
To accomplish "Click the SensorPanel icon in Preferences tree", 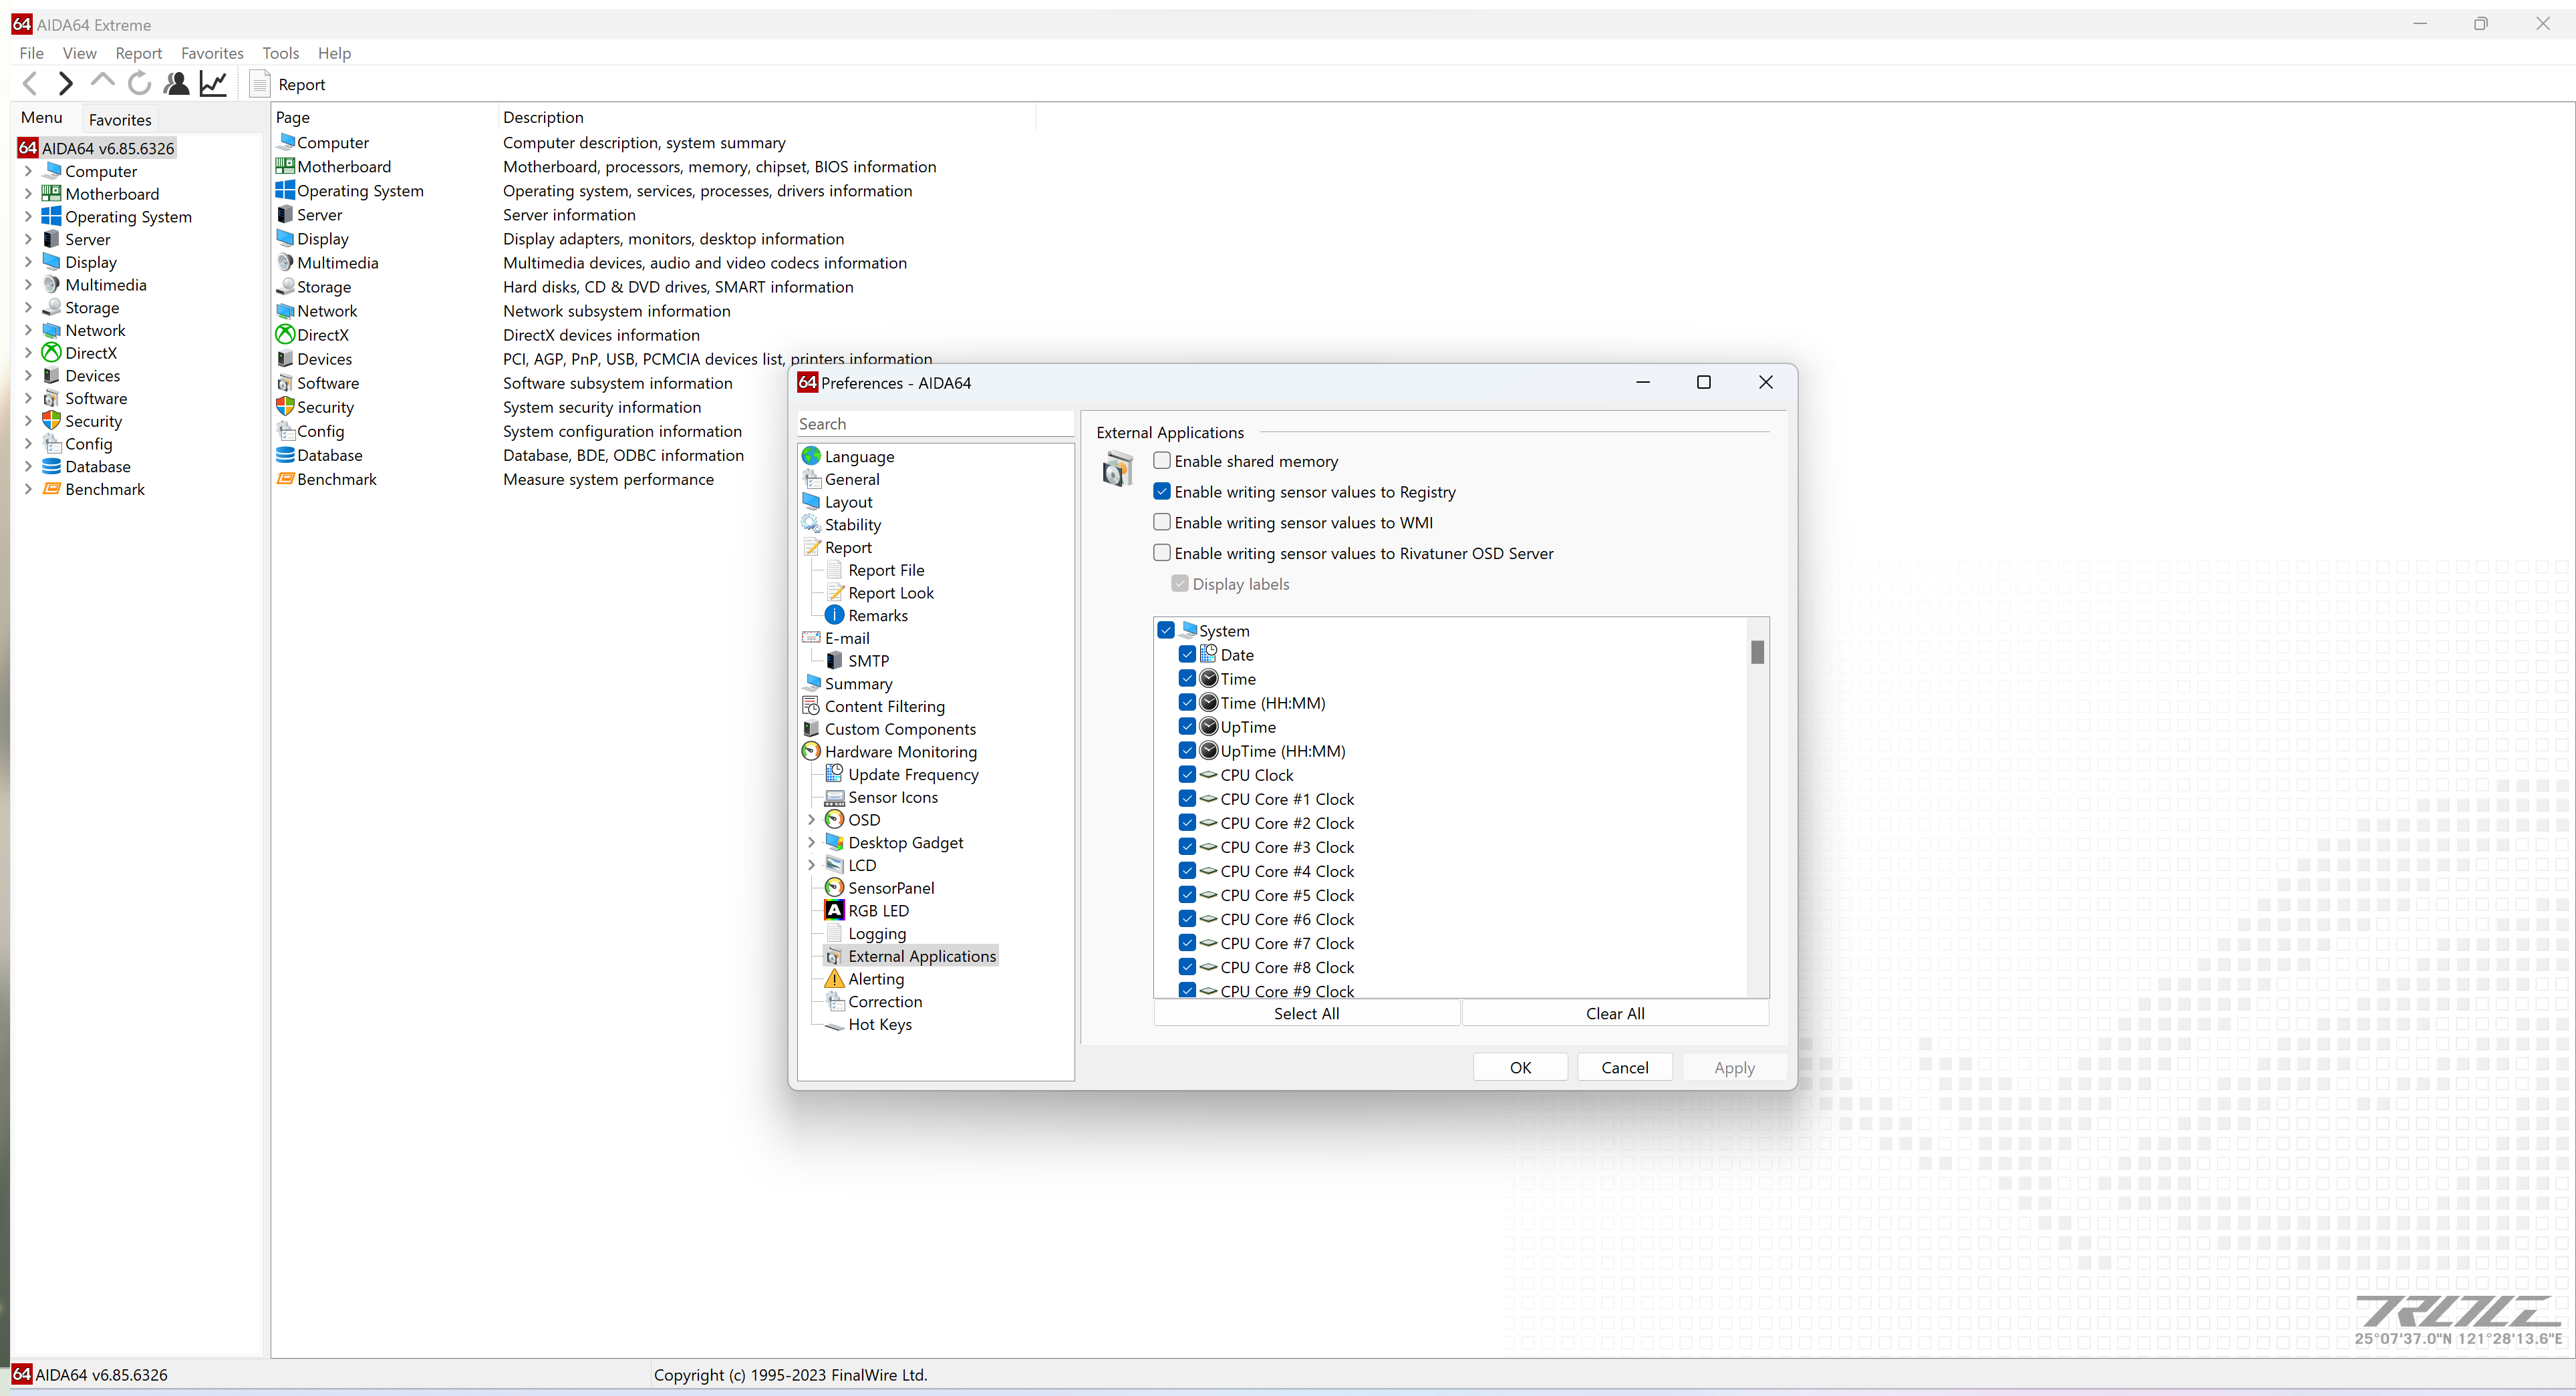I will point(834,888).
